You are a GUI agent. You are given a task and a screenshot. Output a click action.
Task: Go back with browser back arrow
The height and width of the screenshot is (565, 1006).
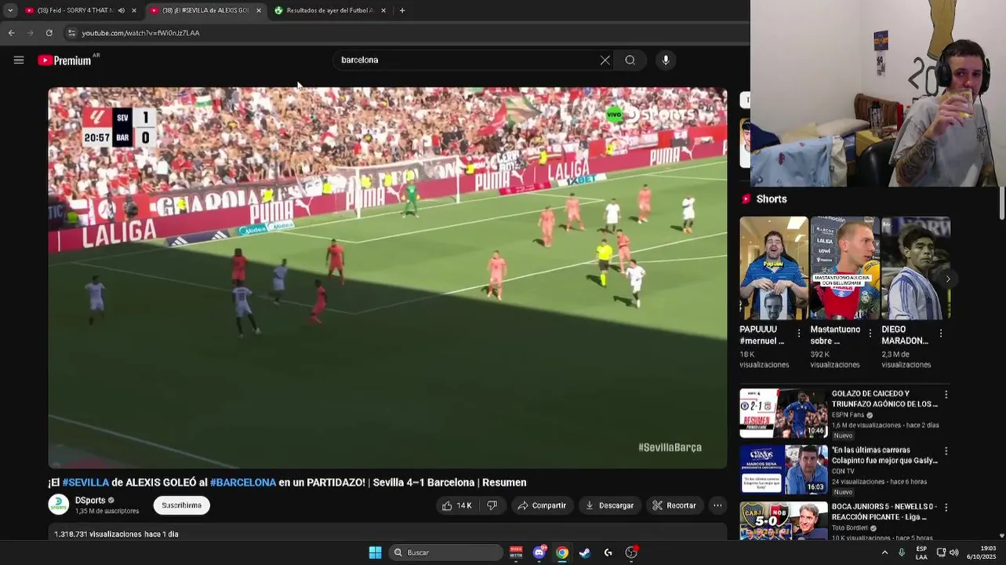11,33
